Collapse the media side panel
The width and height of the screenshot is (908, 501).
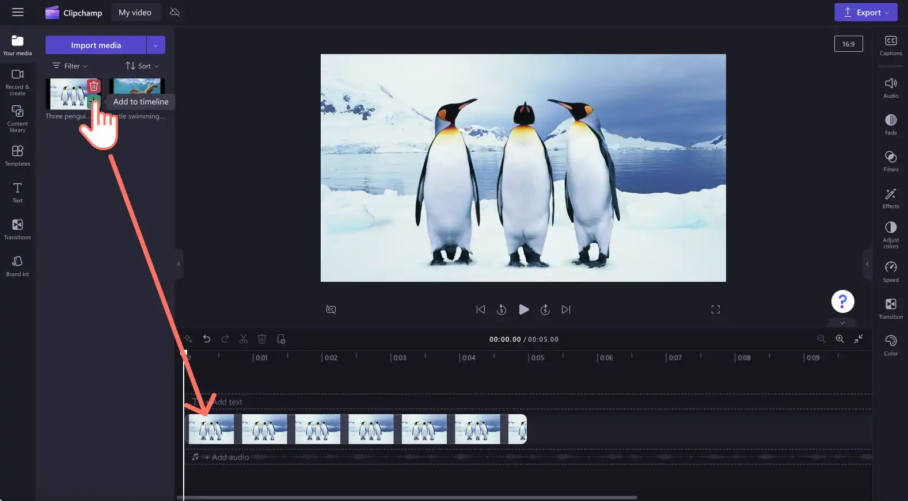point(179,264)
